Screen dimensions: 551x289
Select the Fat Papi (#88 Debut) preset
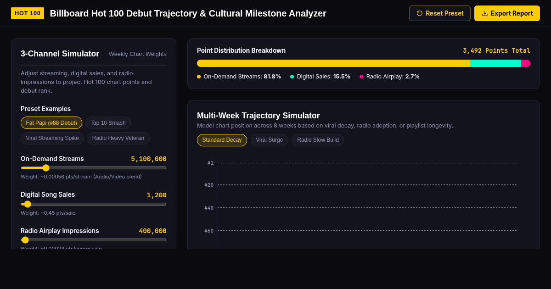coord(51,123)
